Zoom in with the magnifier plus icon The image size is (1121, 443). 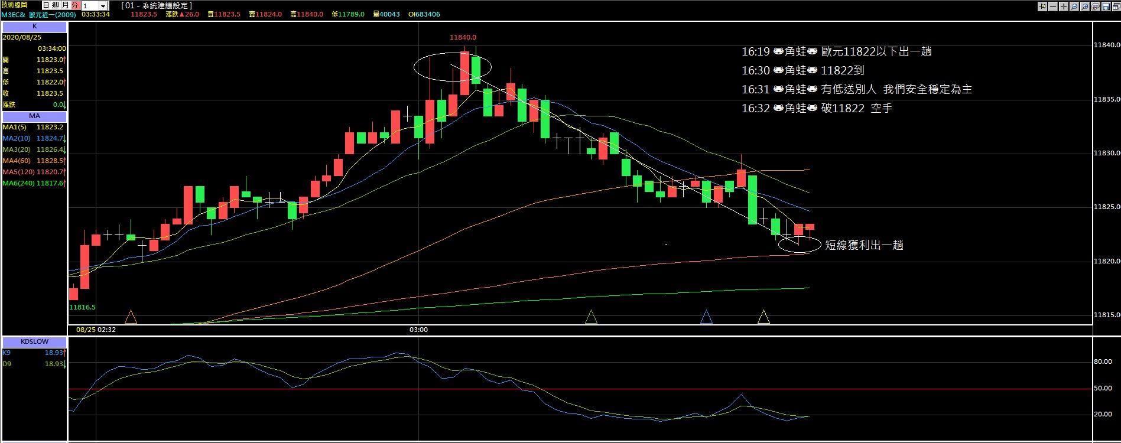(1085, 6)
